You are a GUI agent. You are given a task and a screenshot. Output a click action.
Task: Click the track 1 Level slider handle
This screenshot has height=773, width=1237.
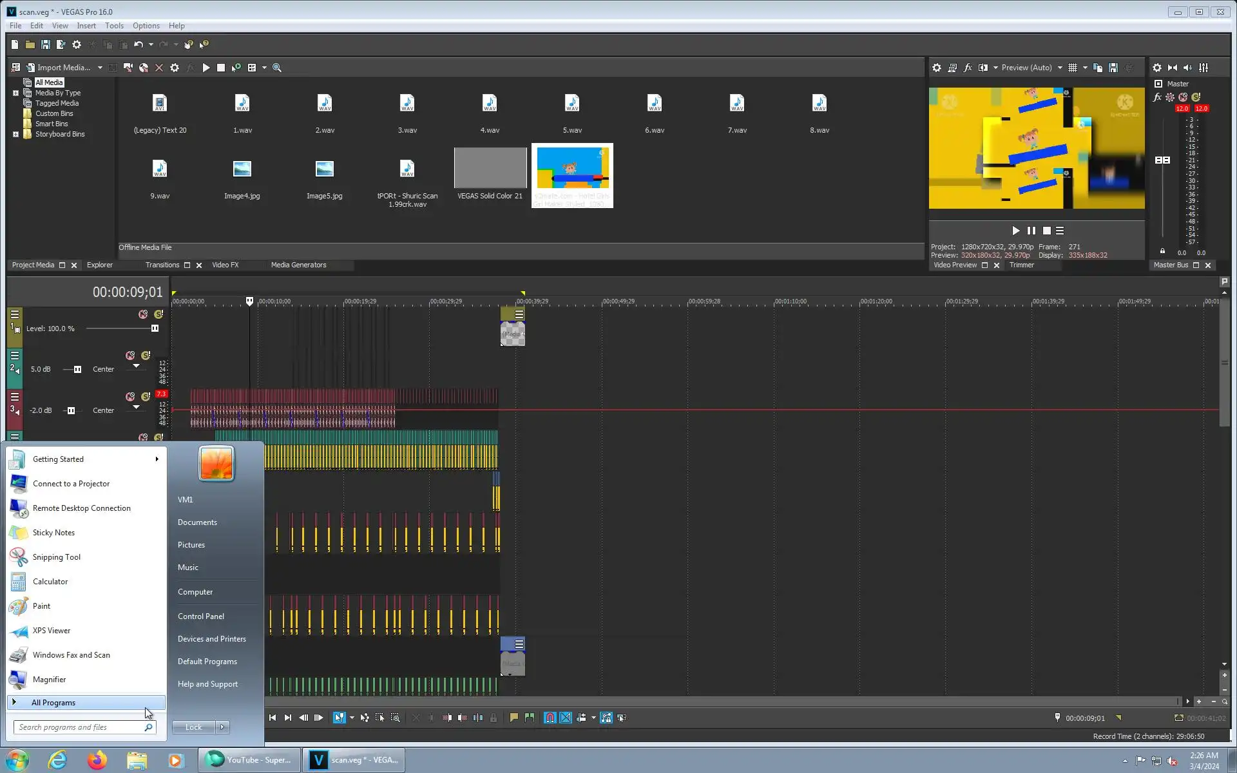point(155,329)
